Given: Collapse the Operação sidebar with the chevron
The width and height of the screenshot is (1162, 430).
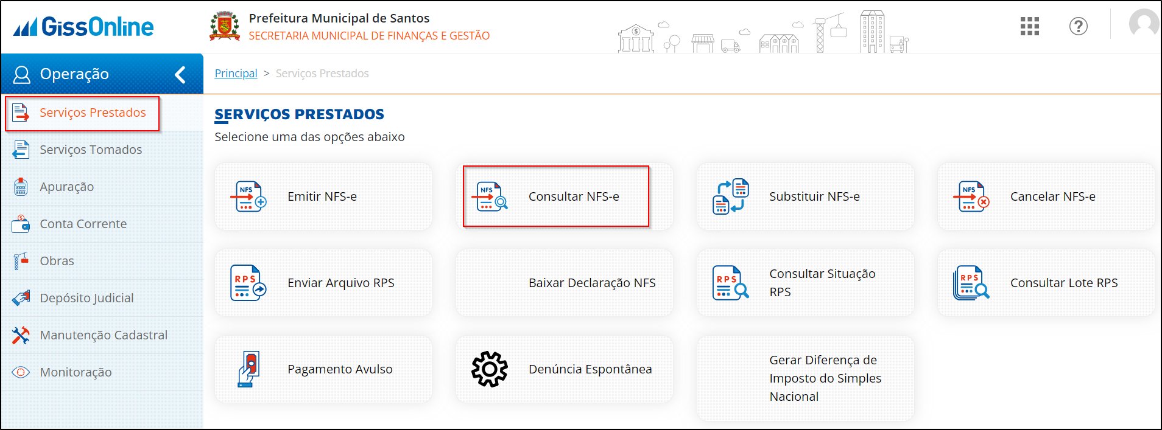Looking at the screenshot, I should click(180, 75).
